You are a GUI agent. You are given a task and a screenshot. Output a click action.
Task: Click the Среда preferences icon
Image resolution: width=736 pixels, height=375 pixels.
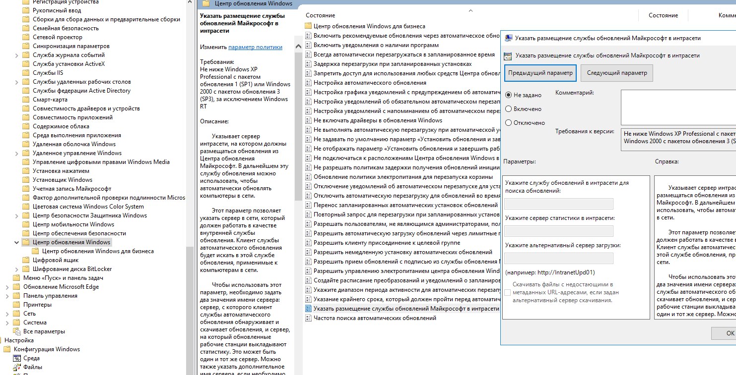[x=16, y=358]
